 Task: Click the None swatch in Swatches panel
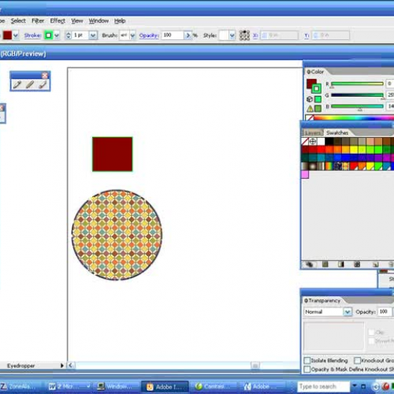[305, 142]
